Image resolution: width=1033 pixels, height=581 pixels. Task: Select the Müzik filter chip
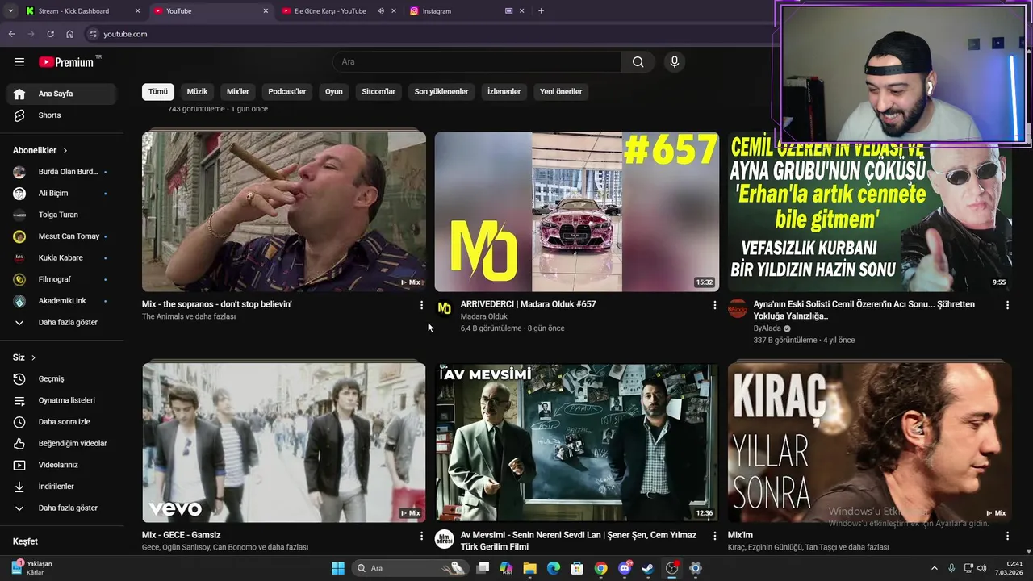pos(197,92)
